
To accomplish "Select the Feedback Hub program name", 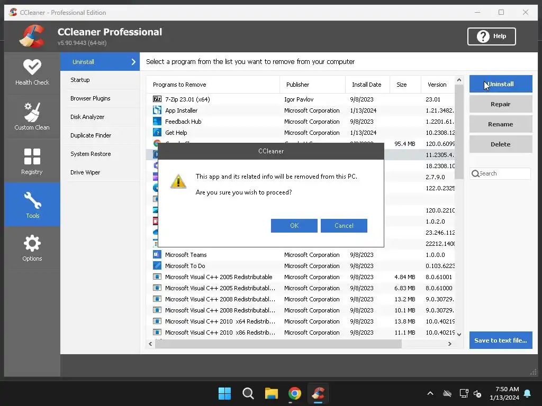I will tap(183, 121).
